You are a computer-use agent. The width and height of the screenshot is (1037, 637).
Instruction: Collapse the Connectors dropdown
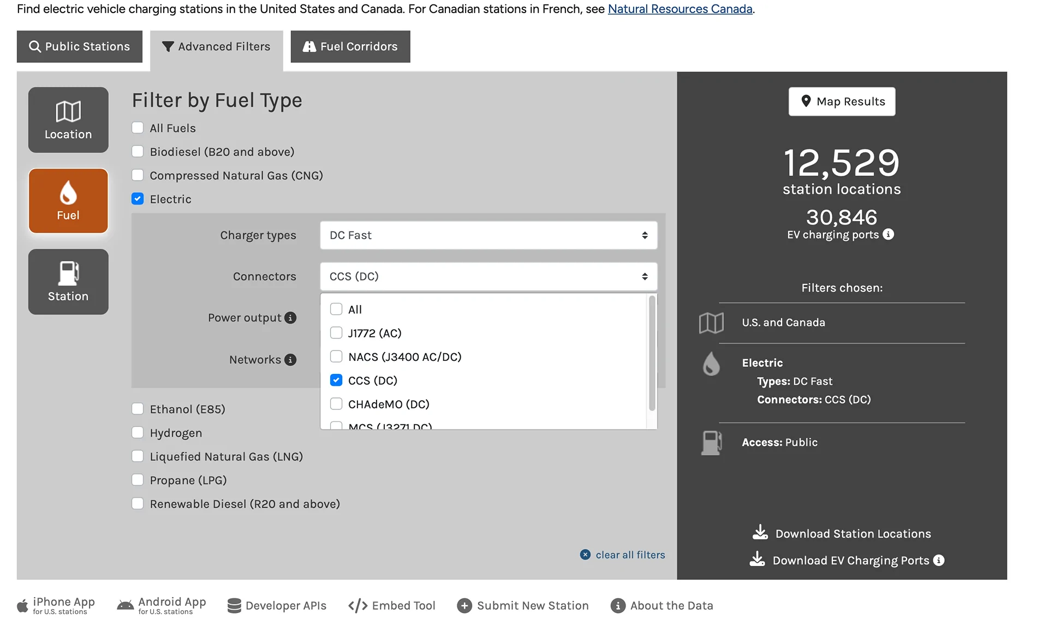point(488,276)
